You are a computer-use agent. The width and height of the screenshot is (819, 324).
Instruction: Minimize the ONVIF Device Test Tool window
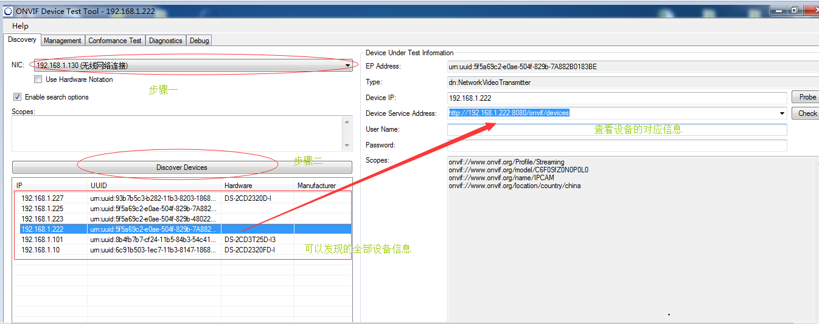coord(778,10)
